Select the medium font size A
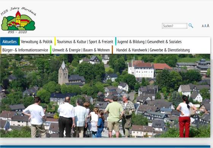 (x=205, y=26)
